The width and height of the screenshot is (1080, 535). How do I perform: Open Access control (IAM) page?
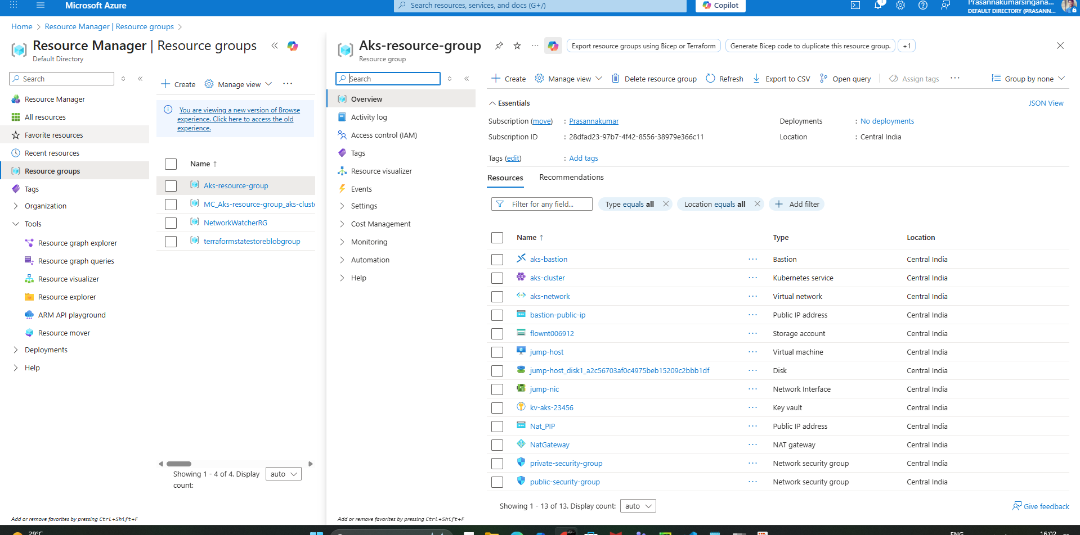[x=384, y=135]
